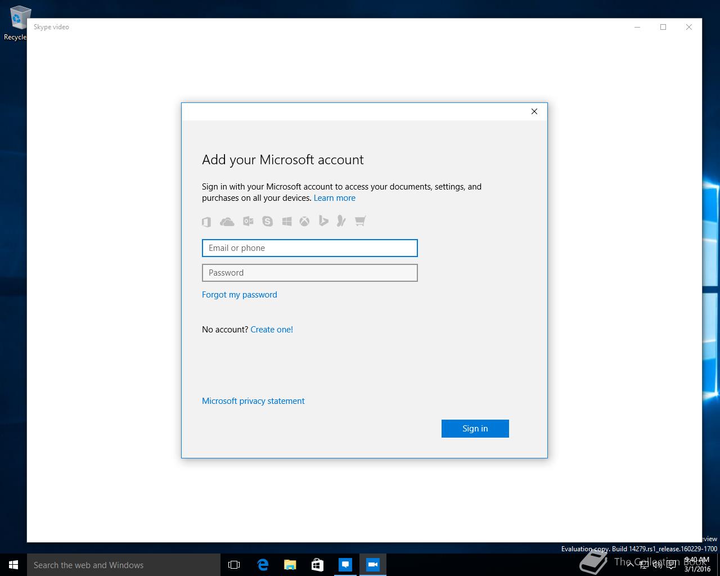Open the Action Center notification icon
The width and height of the screenshot is (720, 576).
672,565
